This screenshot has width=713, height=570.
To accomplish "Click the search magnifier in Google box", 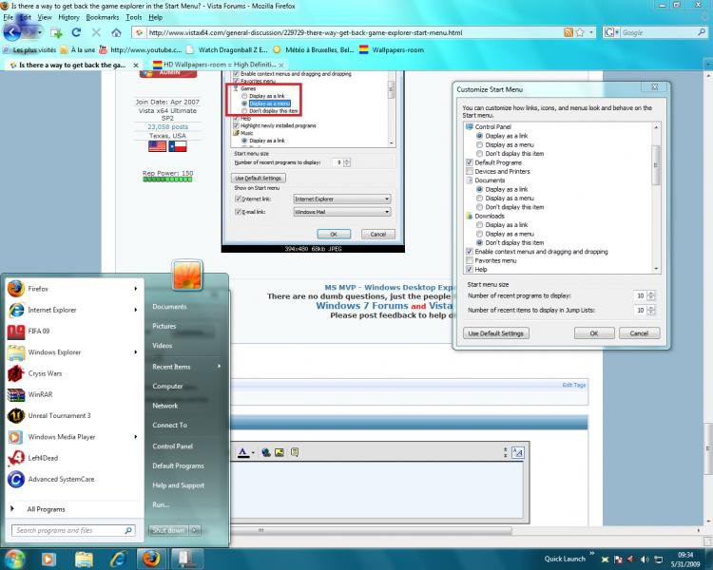I will pos(702,32).
